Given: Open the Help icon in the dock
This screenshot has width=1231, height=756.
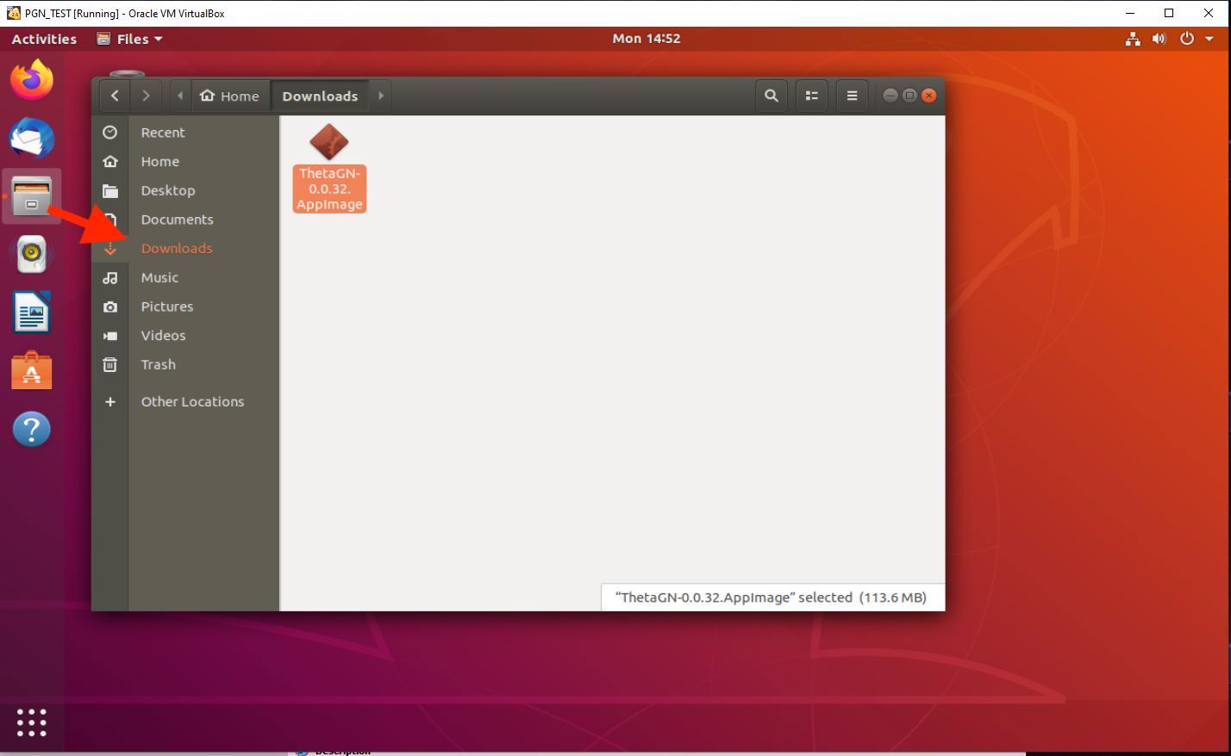Looking at the screenshot, I should pyautogui.click(x=32, y=429).
